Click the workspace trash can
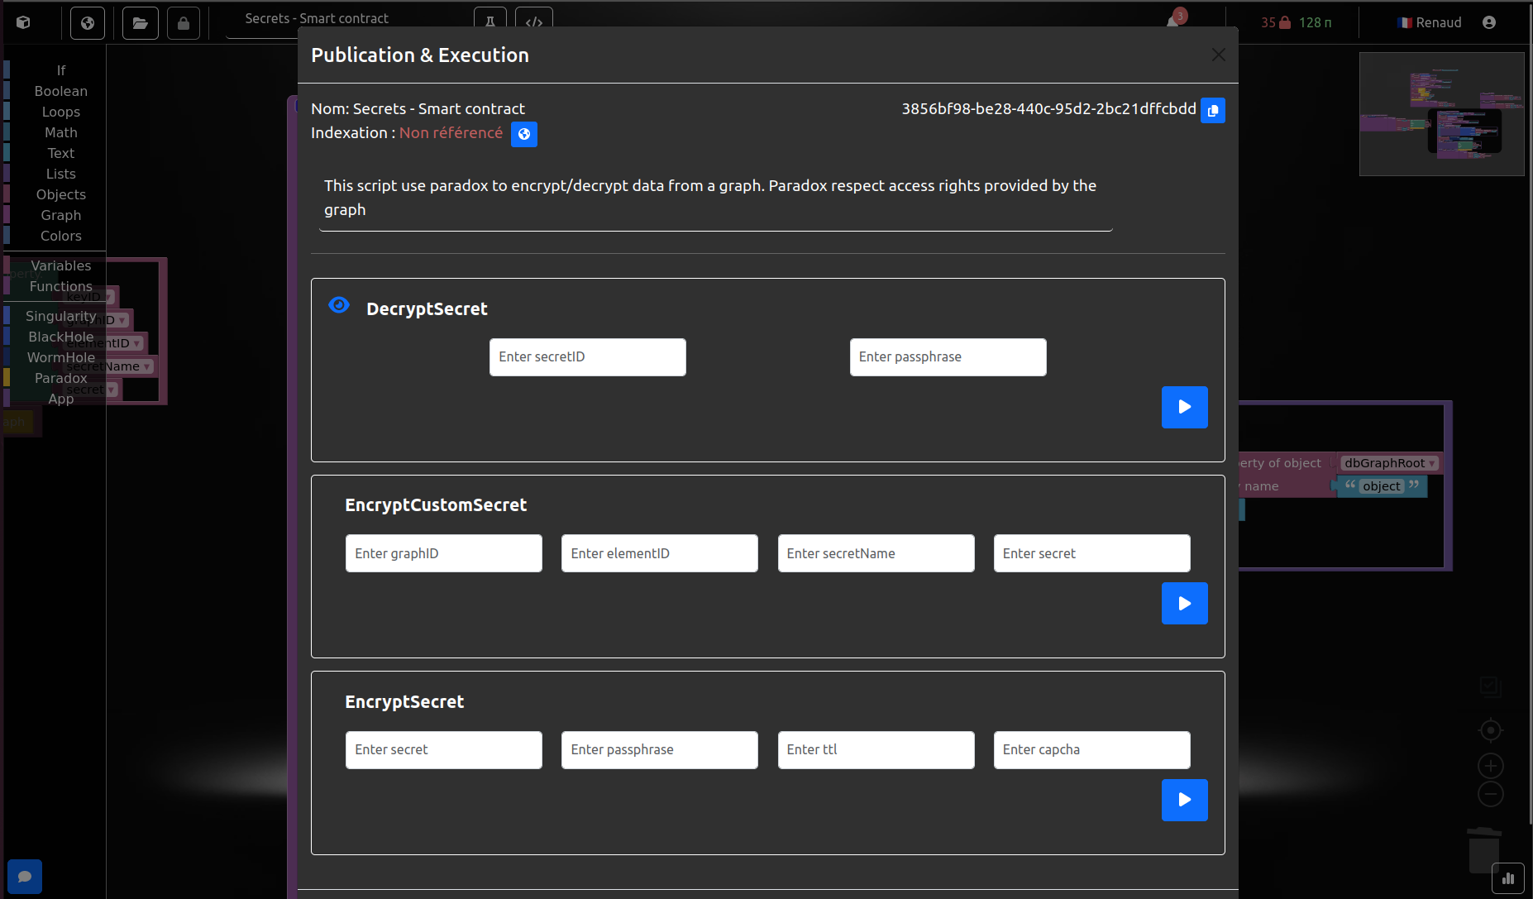Viewport: 1533px width, 899px height. click(x=1484, y=849)
